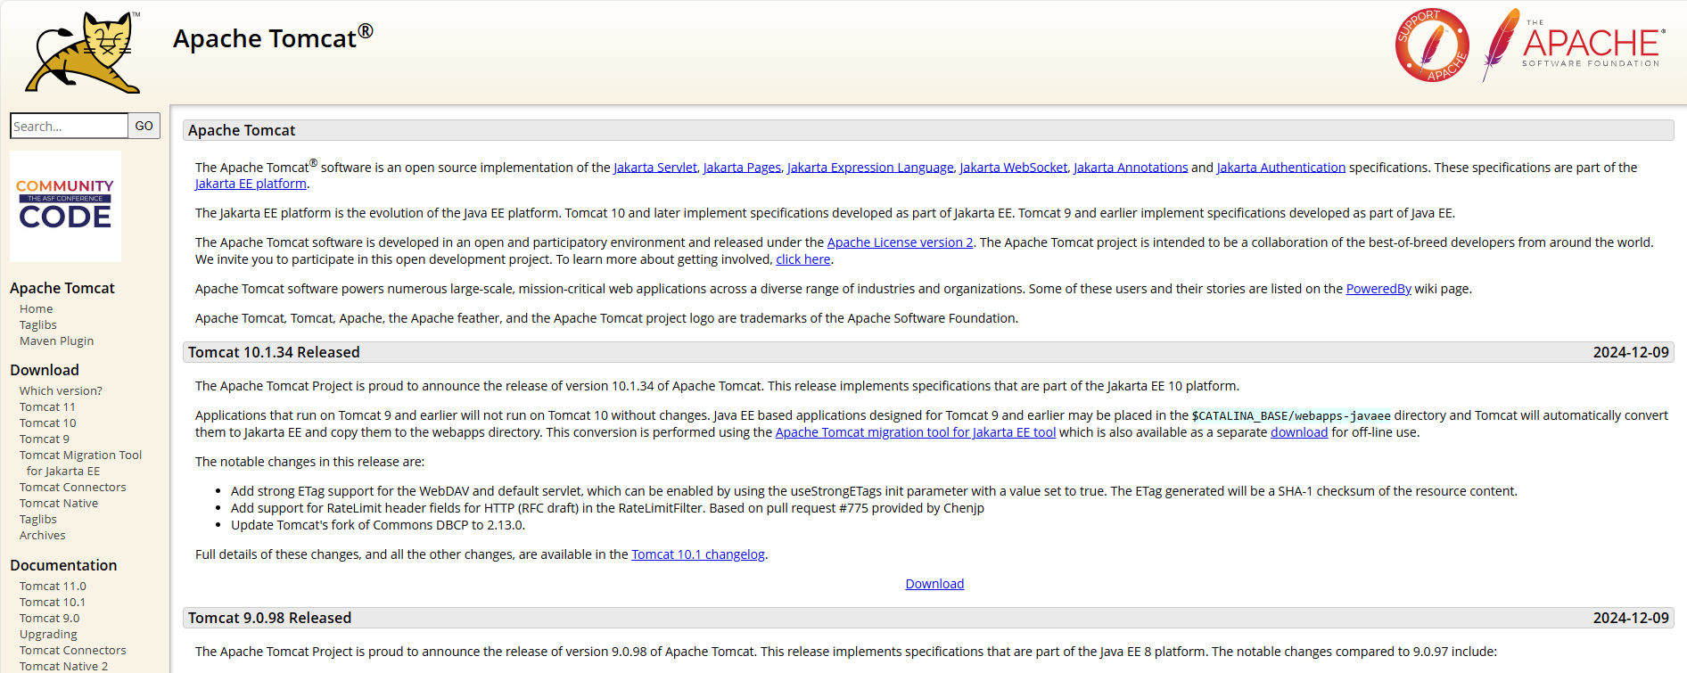Follow the Jakarta EE platform link
This screenshot has width=1687, height=673.
pyautogui.click(x=251, y=184)
